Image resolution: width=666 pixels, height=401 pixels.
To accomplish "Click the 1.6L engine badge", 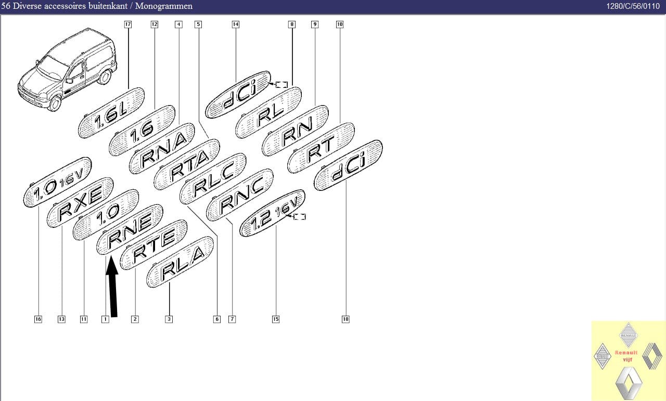I will click(111, 112).
